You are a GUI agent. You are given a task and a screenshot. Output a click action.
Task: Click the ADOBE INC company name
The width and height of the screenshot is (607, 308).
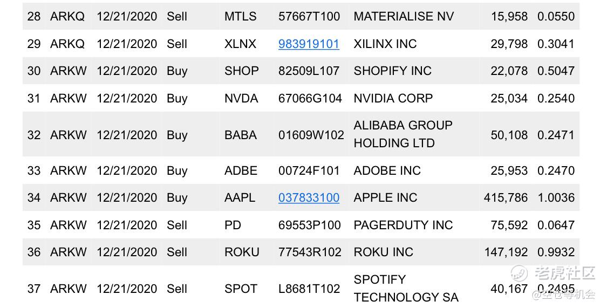387,170
